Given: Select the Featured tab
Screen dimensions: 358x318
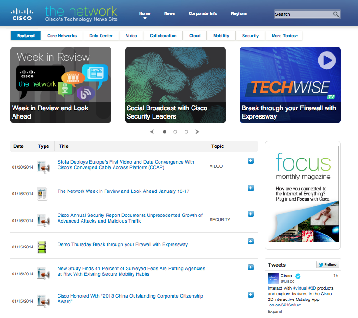Looking at the screenshot, I should coord(26,36).
